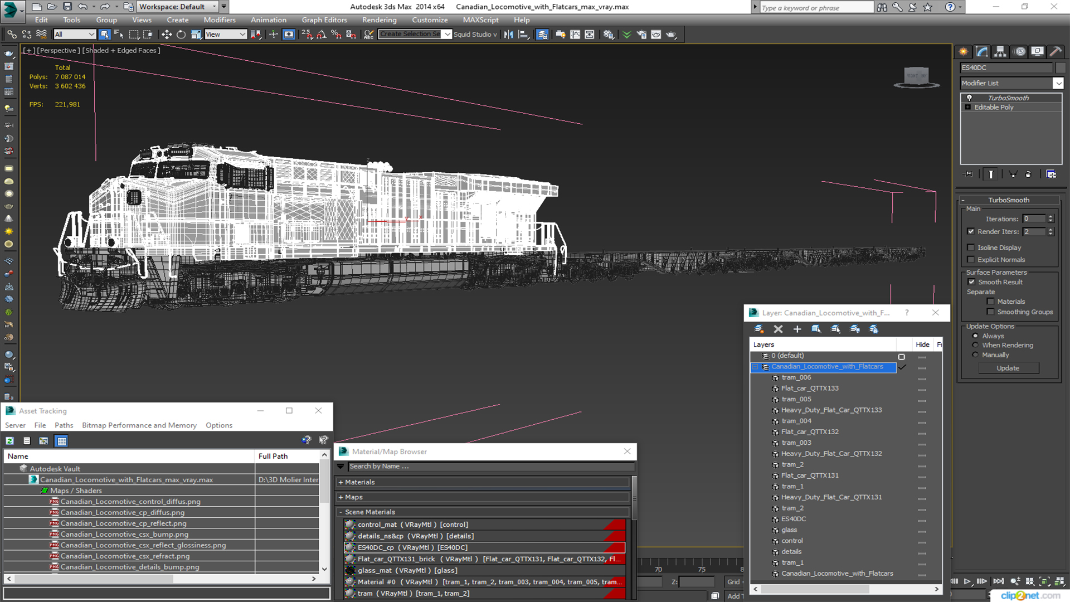
Task: Click the Iterations spinner arrows
Action: (x=1050, y=219)
